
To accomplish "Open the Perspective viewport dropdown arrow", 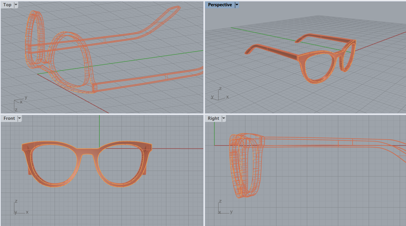I will coord(237,5).
